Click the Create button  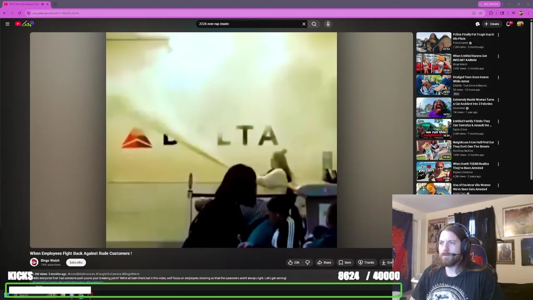492,24
